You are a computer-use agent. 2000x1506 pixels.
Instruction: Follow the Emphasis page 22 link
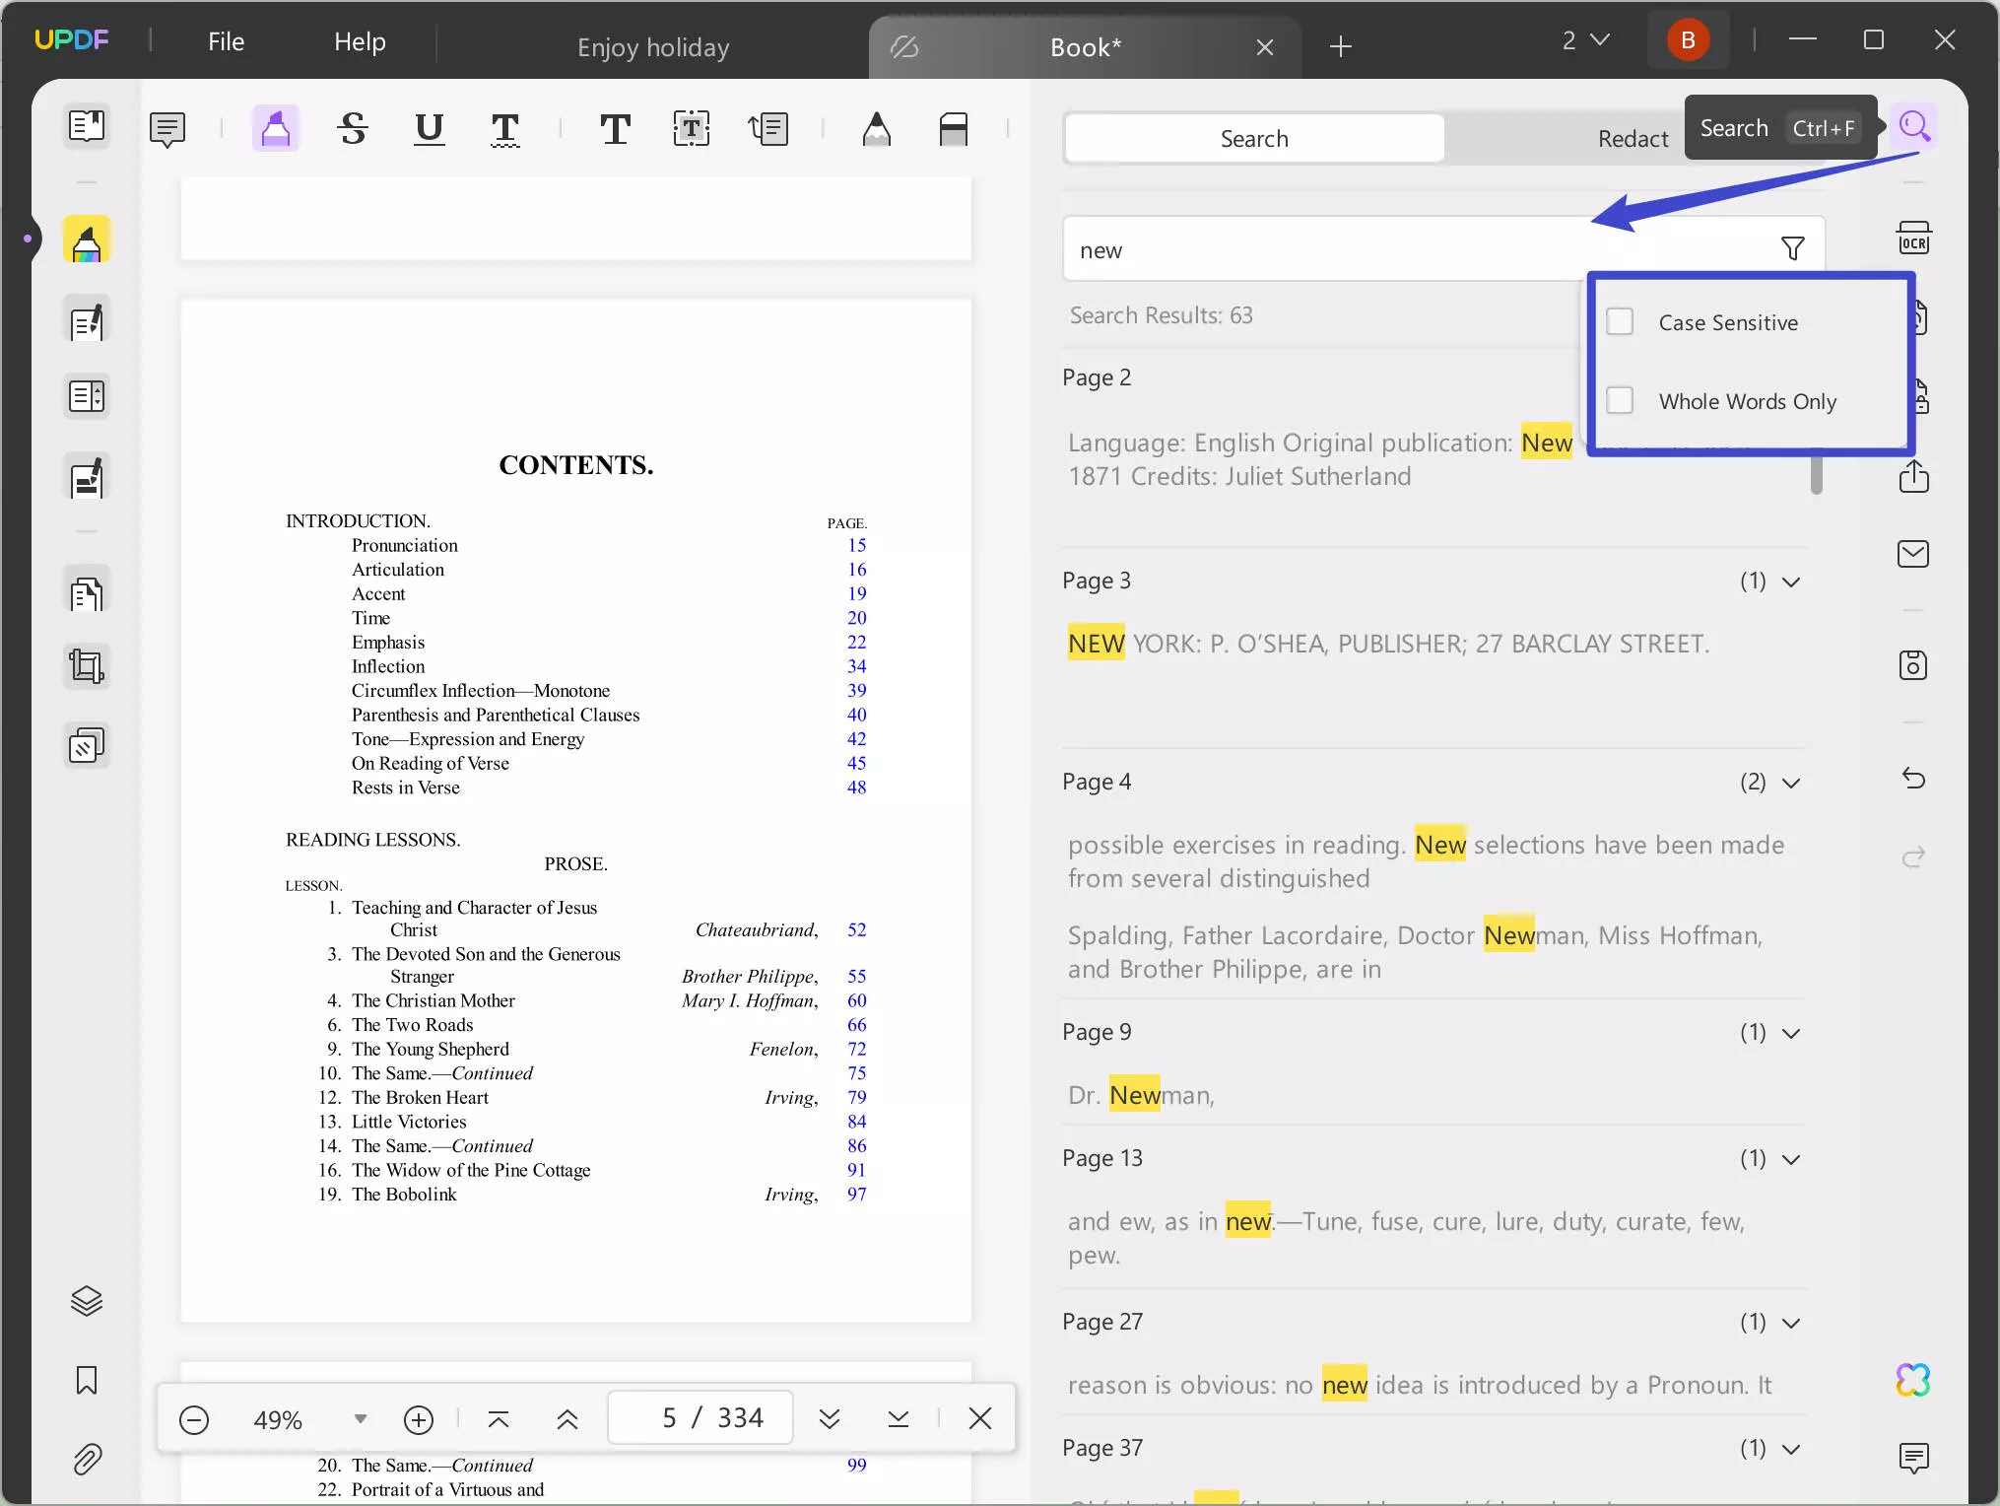pos(857,642)
